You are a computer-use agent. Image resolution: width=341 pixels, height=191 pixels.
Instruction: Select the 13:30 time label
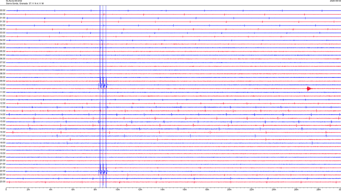pyautogui.click(x=3, y=111)
